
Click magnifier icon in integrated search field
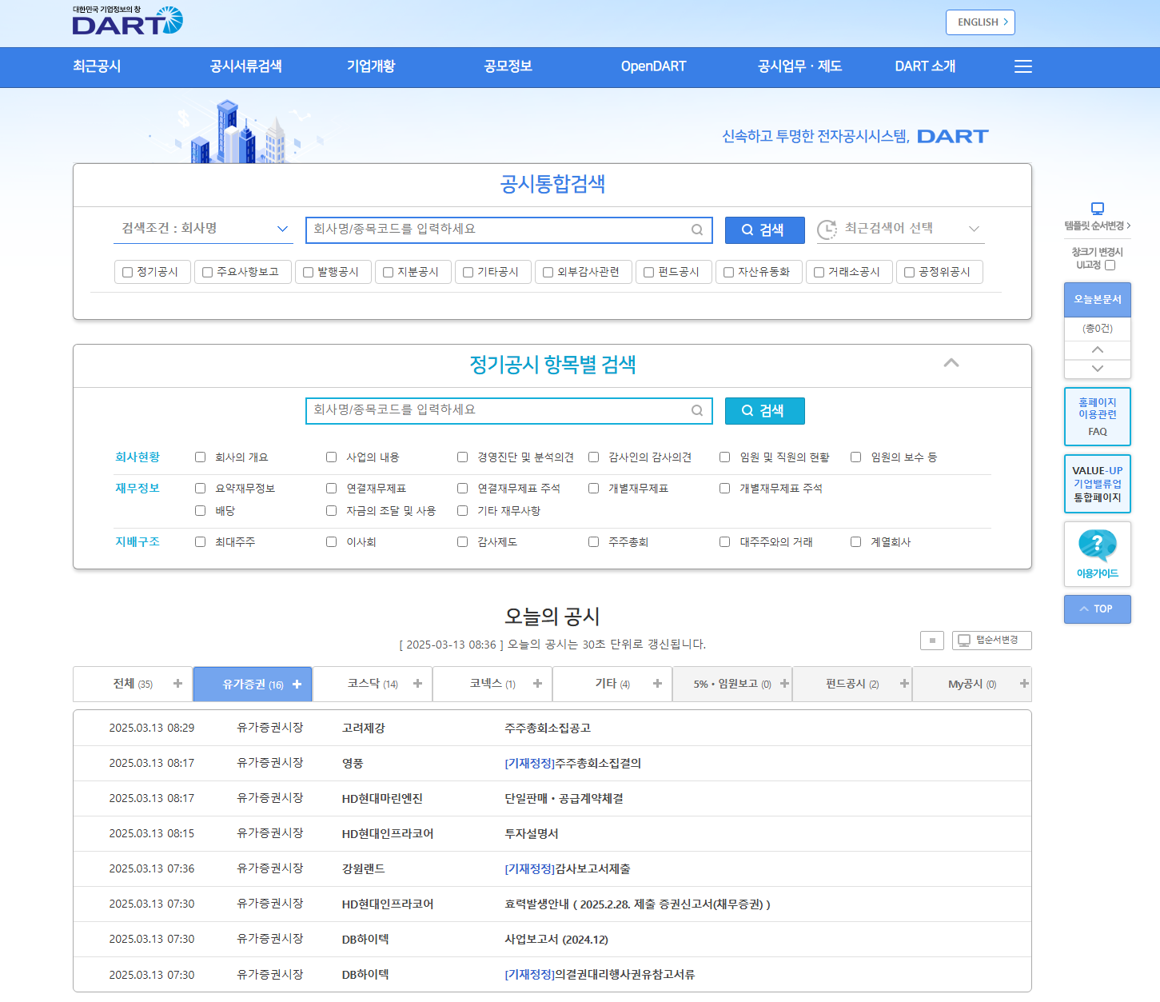point(697,230)
